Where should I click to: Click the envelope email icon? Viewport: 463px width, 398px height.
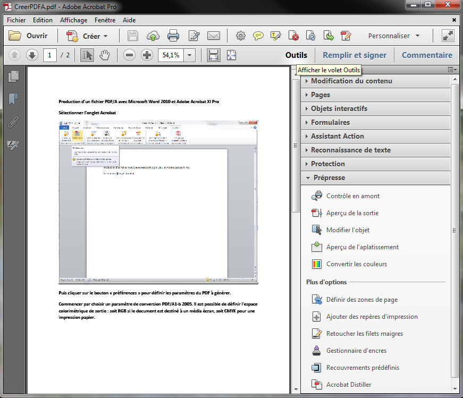click(214, 36)
